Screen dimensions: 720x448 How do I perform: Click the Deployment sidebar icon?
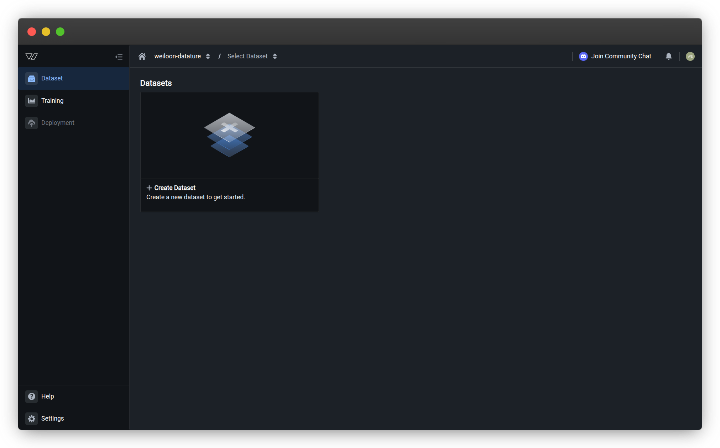tap(31, 122)
